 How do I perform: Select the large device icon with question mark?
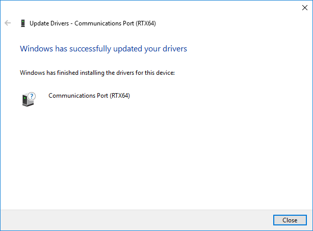[x=29, y=99]
